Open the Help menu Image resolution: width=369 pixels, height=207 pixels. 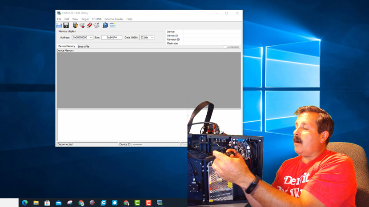[x=129, y=19]
